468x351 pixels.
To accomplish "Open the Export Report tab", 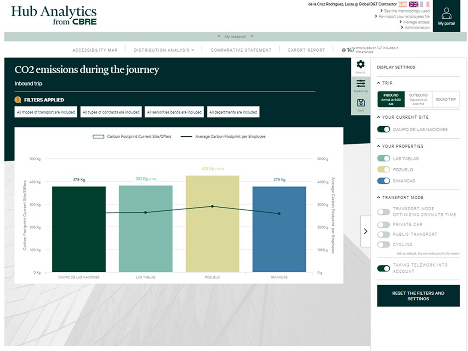I will [307, 50].
